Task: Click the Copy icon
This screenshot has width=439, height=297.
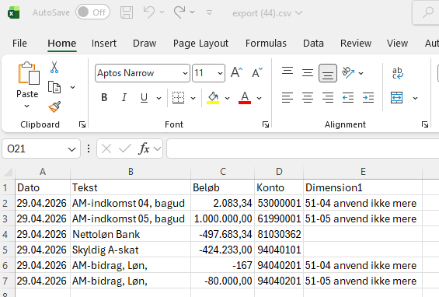Action: click(x=54, y=87)
